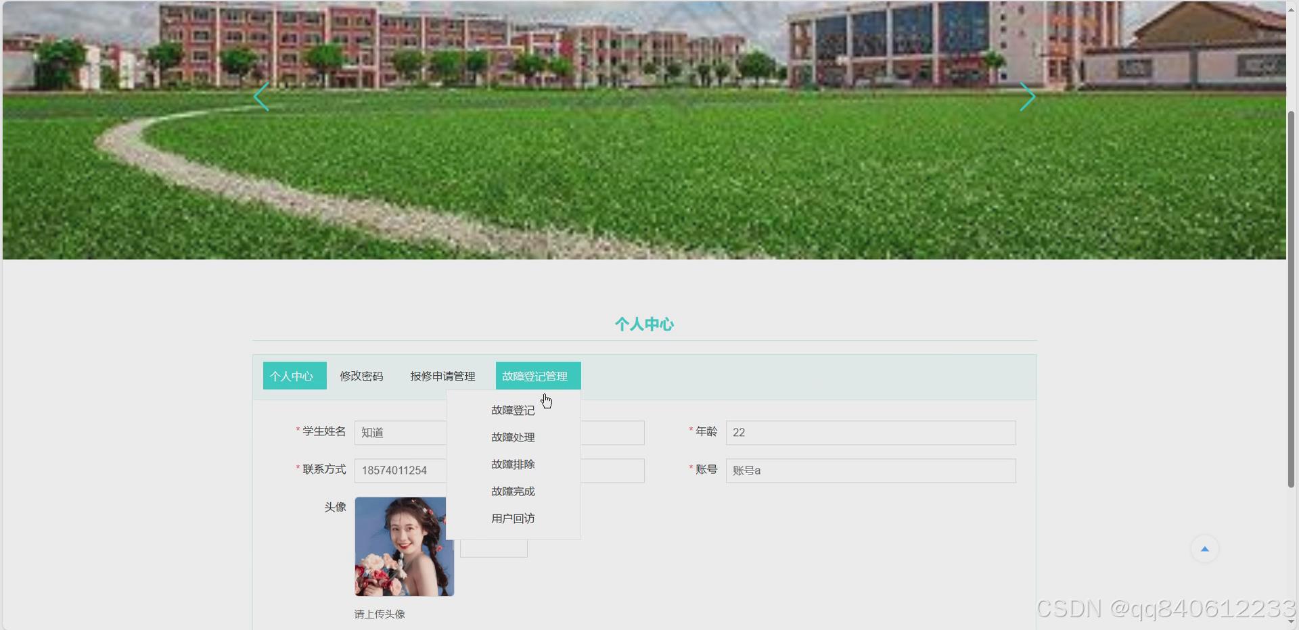Open 报修申请管理 menu tab
Image resolution: width=1299 pixels, height=630 pixels.
442,376
